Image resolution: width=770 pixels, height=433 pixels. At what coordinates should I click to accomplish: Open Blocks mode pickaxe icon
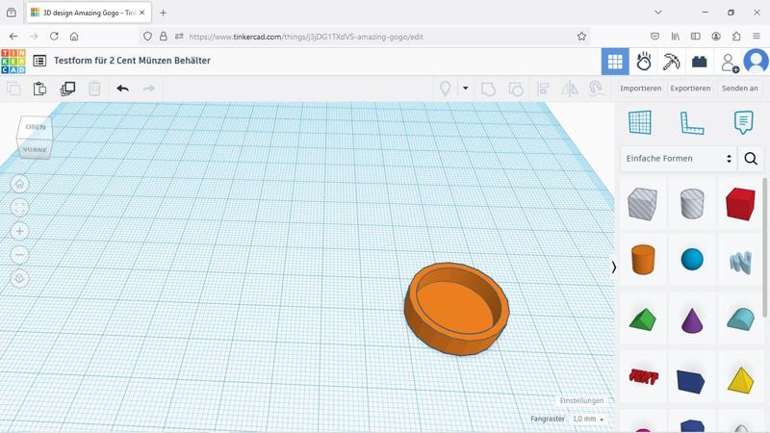click(671, 62)
